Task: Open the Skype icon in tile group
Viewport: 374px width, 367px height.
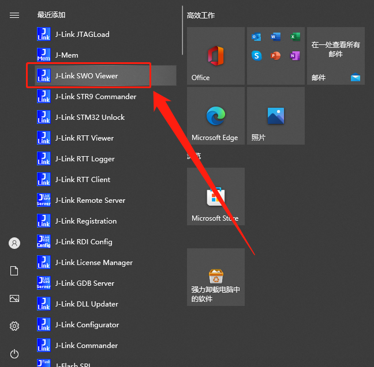Action: click(x=256, y=56)
